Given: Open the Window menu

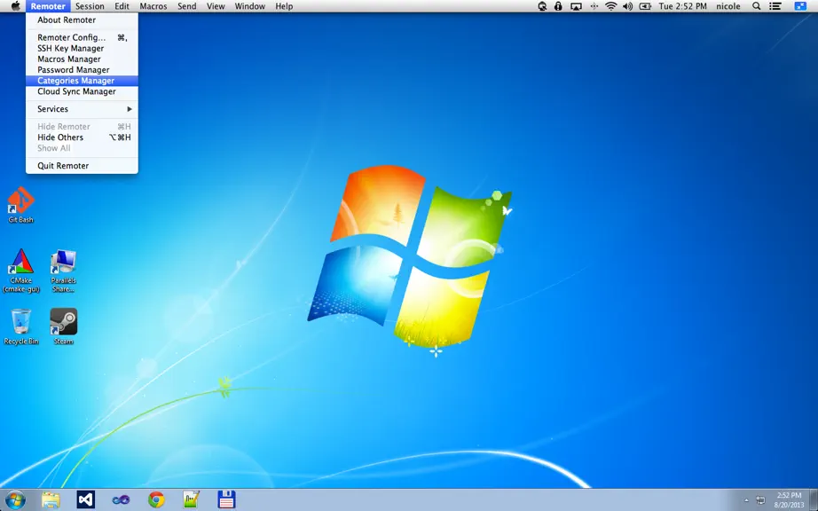Looking at the screenshot, I should click(250, 6).
